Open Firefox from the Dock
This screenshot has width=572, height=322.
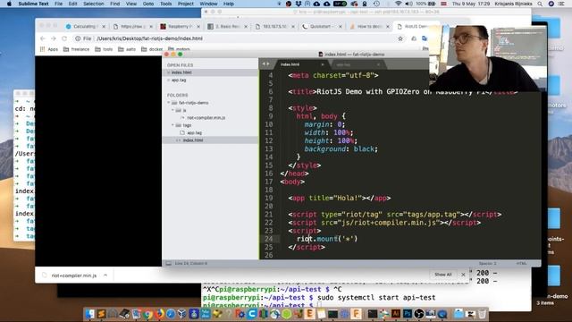point(159,314)
